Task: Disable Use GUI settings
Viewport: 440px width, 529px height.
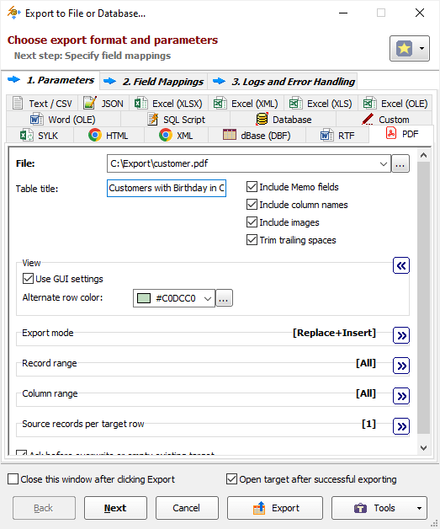Action: pos(28,279)
